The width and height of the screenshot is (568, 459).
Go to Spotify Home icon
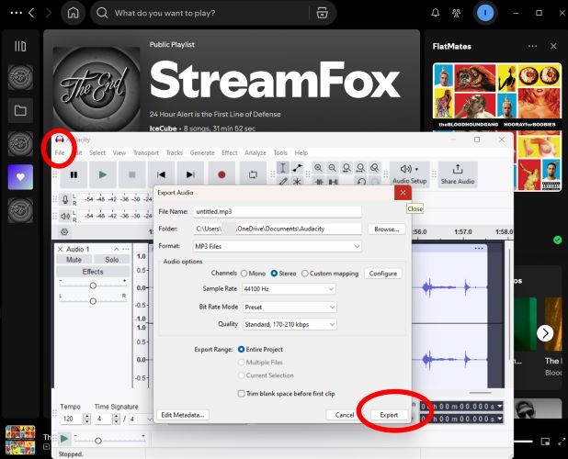tap(74, 13)
